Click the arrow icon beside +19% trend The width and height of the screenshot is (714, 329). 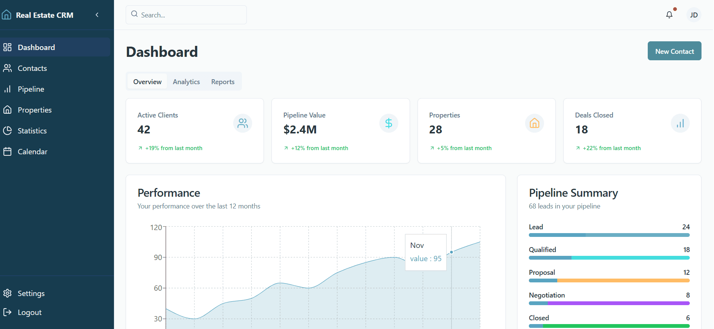pyautogui.click(x=140, y=148)
